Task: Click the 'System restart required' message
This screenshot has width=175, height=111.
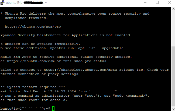Action: (32, 87)
